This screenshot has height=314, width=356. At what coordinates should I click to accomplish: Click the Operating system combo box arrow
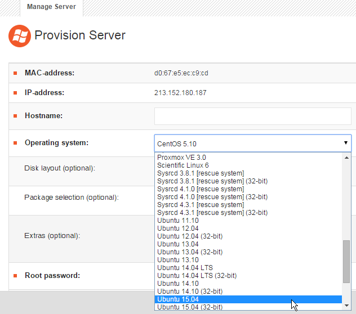[345, 143]
